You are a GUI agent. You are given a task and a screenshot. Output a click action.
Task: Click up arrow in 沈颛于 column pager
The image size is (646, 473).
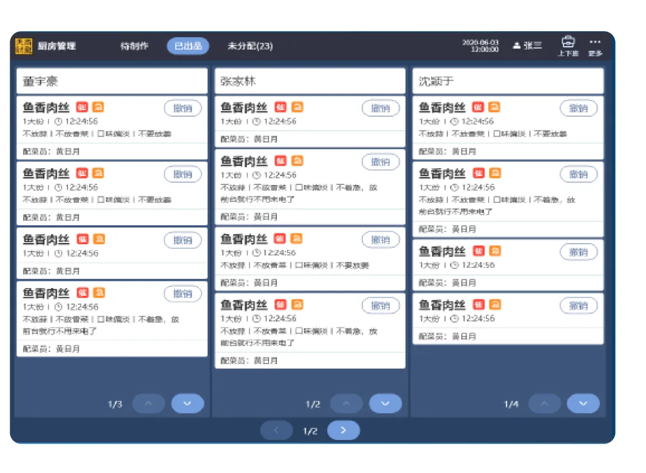tap(544, 404)
